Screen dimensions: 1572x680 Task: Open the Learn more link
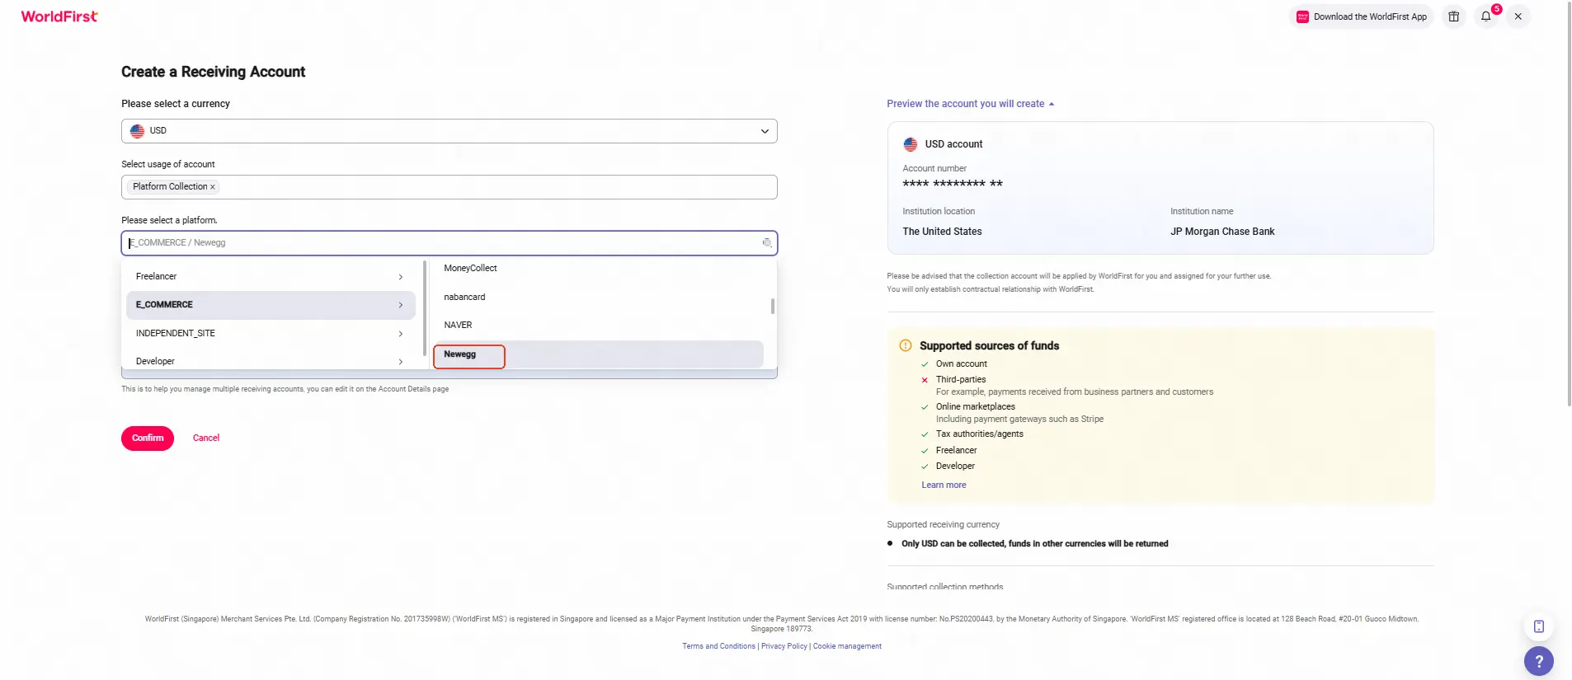[x=944, y=485]
